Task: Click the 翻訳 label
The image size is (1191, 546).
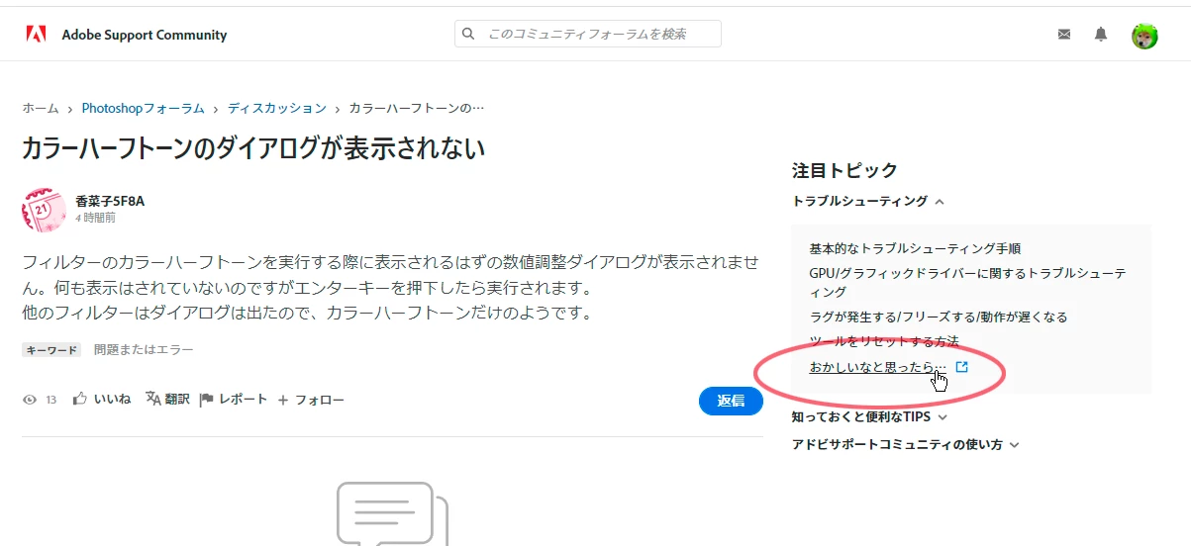Action: (x=177, y=400)
